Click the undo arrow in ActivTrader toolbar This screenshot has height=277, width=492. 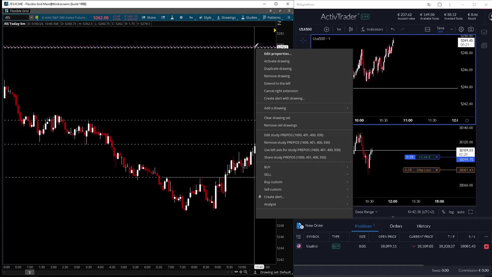(392, 29)
